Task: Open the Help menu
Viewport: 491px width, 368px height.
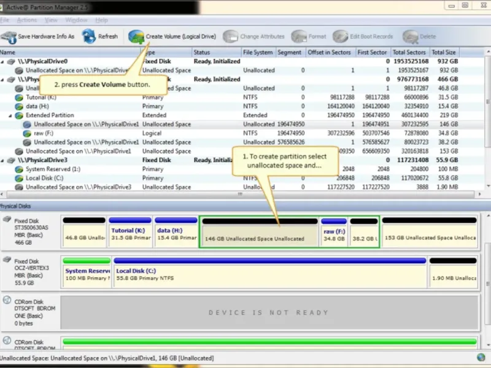Action: click(101, 20)
